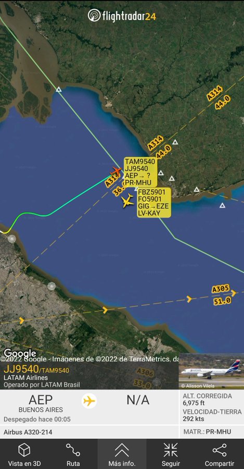This screenshot has width=244, height=469.
Task: Tap the N/A destination field
Action: 138,400
